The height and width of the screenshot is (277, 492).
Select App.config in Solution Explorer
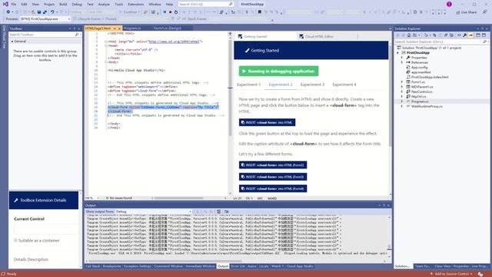click(419, 67)
